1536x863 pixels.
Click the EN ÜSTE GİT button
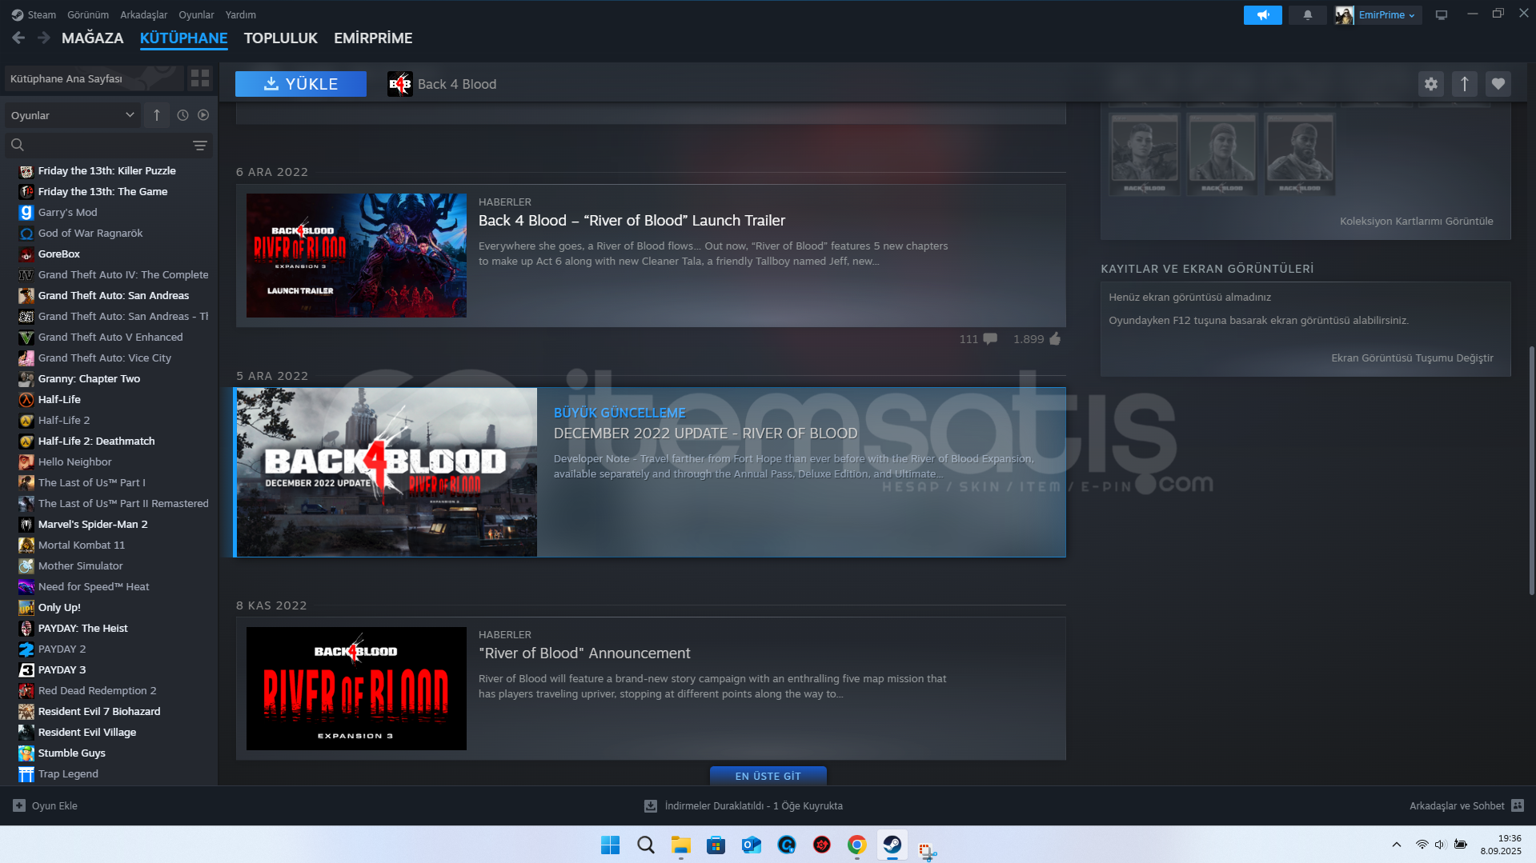pyautogui.click(x=768, y=776)
